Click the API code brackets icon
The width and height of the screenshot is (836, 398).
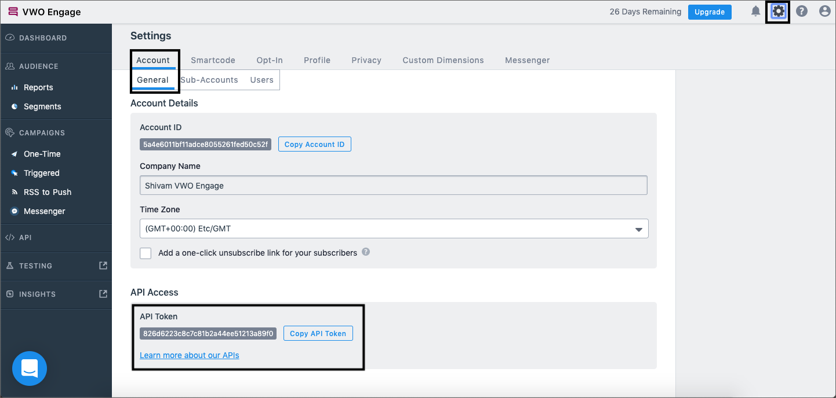pos(10,237)
